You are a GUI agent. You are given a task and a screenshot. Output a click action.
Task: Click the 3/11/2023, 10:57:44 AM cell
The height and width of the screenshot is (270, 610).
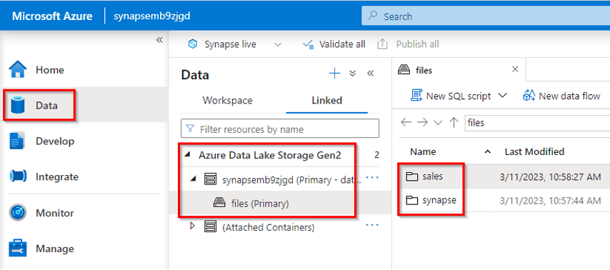tap(551, 201)
